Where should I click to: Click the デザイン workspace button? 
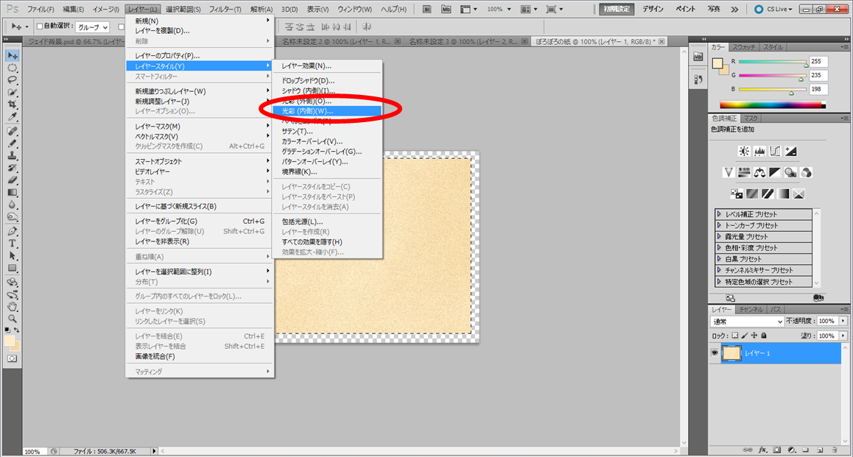click(x=651, y=9)
